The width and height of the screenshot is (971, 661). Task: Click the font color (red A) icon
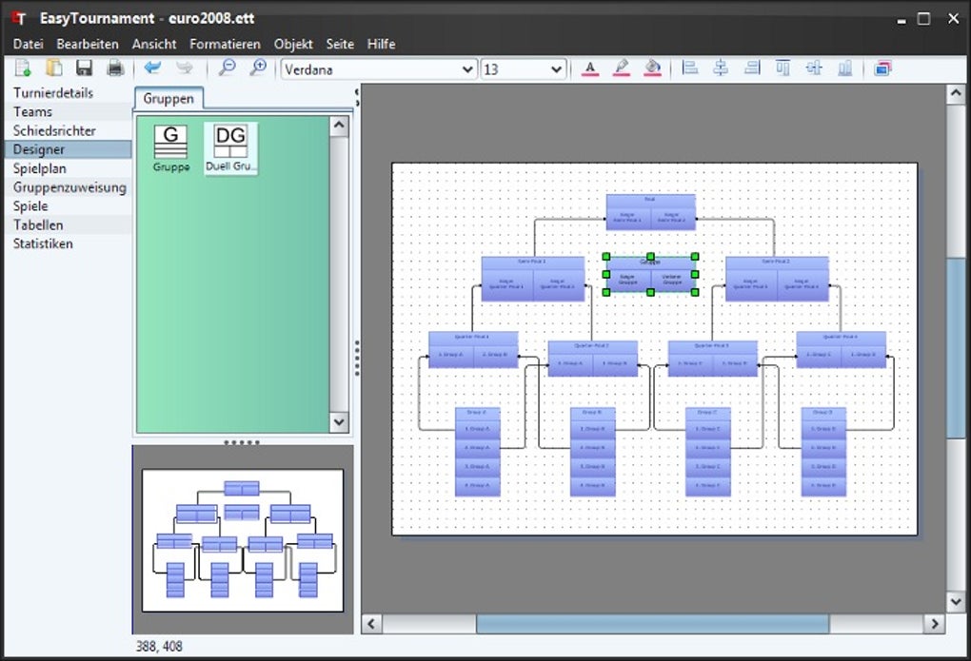tap(590, 68)
